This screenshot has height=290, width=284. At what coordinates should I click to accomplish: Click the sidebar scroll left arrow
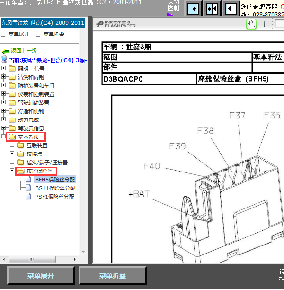pos(4,259)
